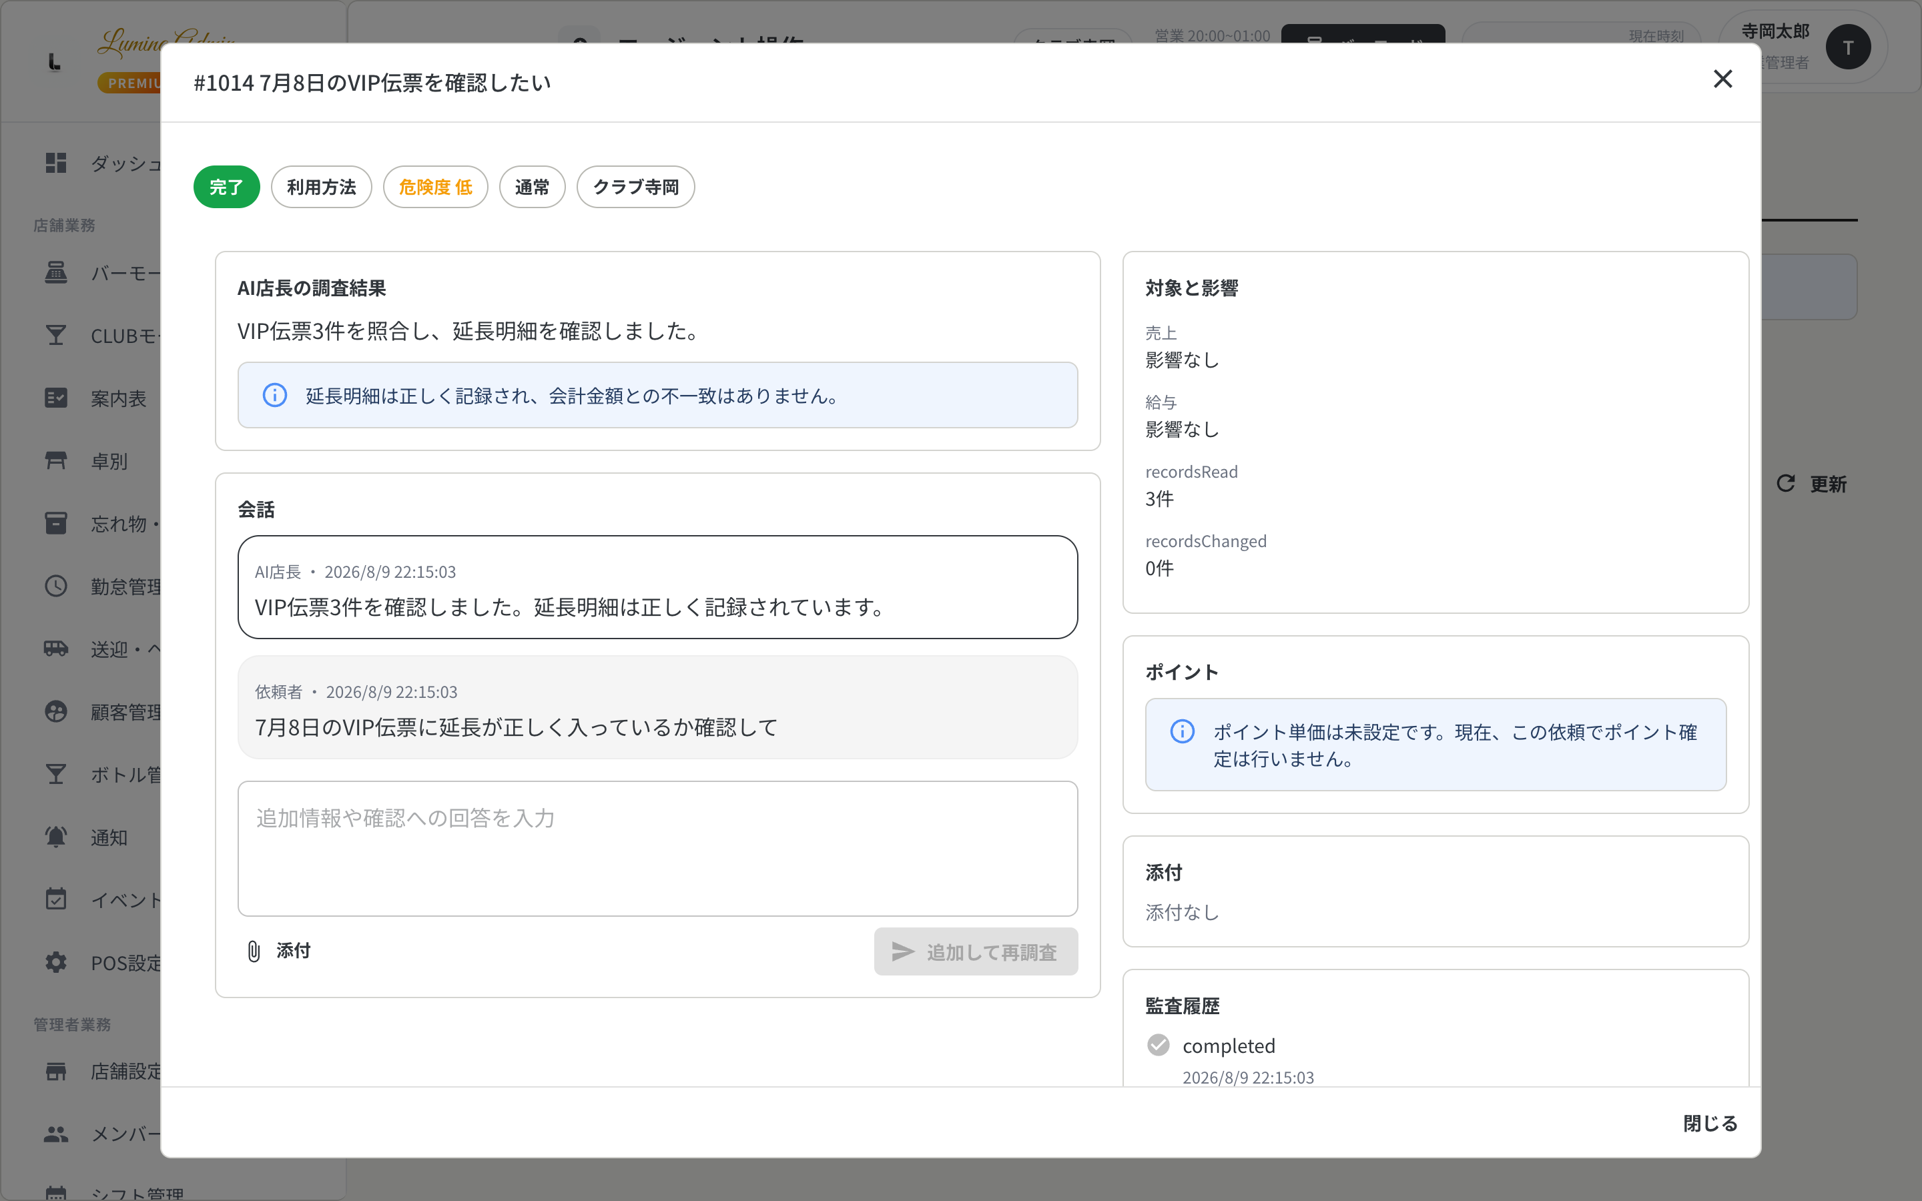
Task: Click the 更新 refresh button behind dialog
Action: (1812, 484)
